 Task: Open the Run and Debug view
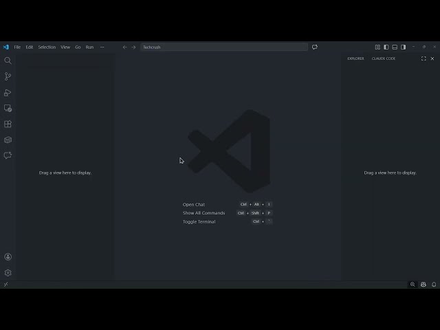8,93
